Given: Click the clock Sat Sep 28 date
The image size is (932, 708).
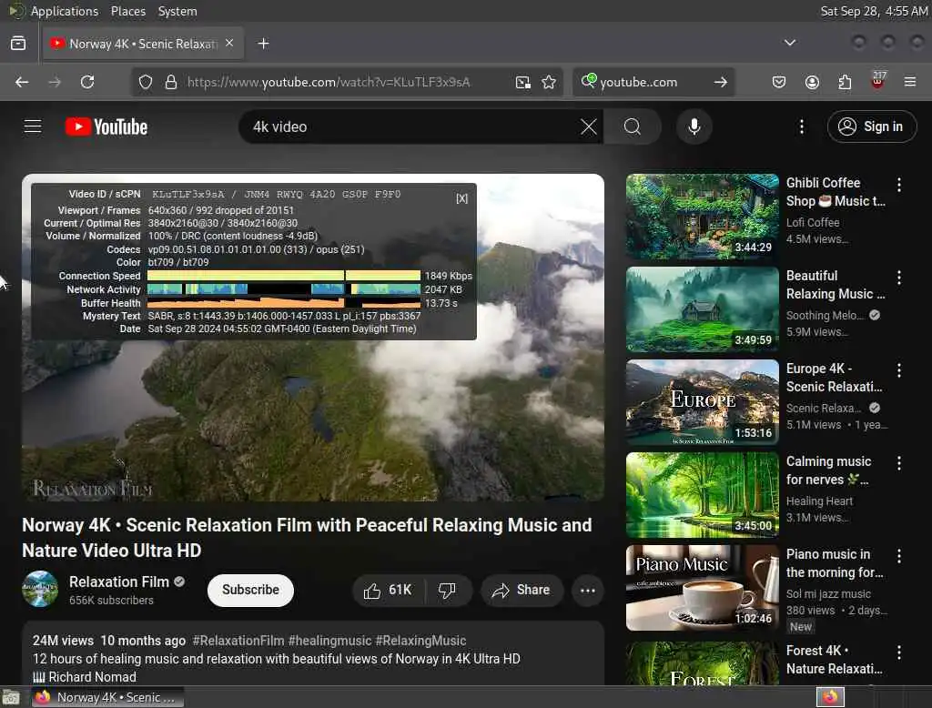Looking at the screenshot, I should coord(874,11).
